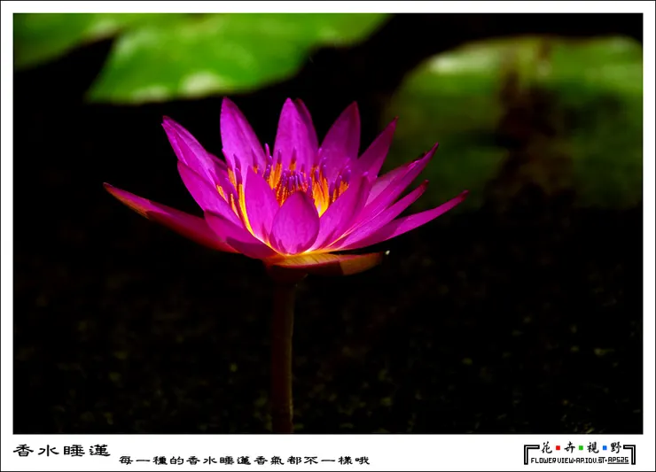Screen dimensions: 656x472
Task: Click the pink water lily photo
Action: coord(328,224)
